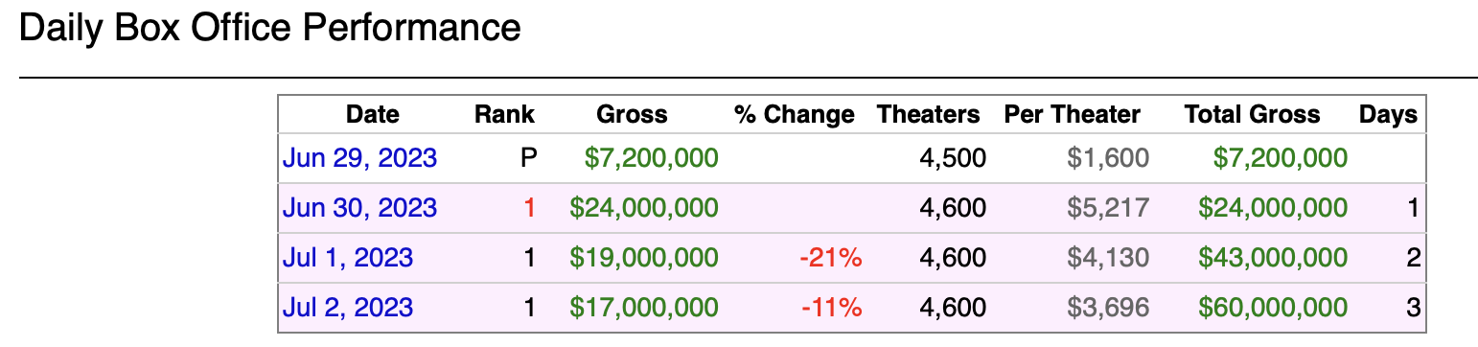Click the Rank column header
This screenshot has width=1478, height=347.
tap(504, 115)
